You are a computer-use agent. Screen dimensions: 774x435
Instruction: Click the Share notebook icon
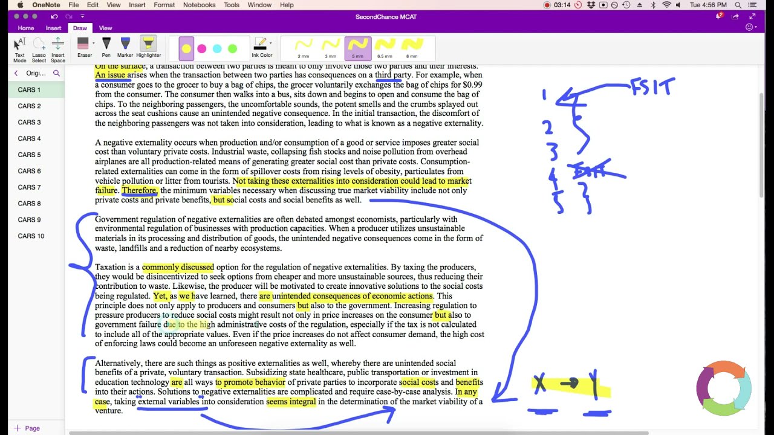[x=736, y=16]
